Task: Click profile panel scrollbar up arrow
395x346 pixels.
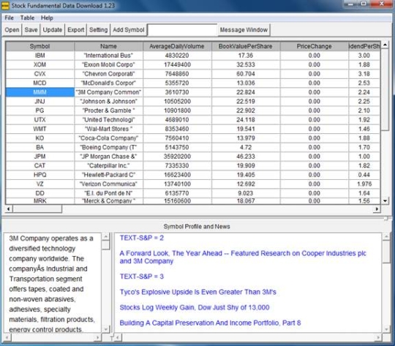Action: pyautogui.click(x=106, y=236)
